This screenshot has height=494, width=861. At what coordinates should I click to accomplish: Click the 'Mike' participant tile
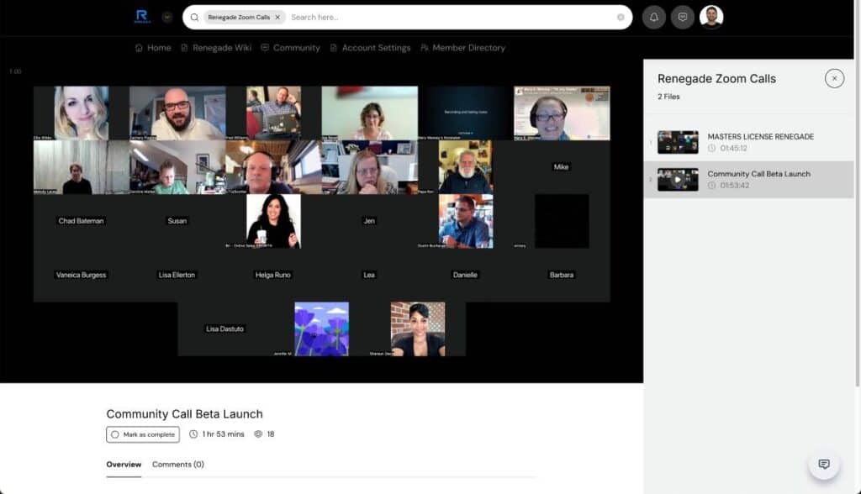point(562,167)
